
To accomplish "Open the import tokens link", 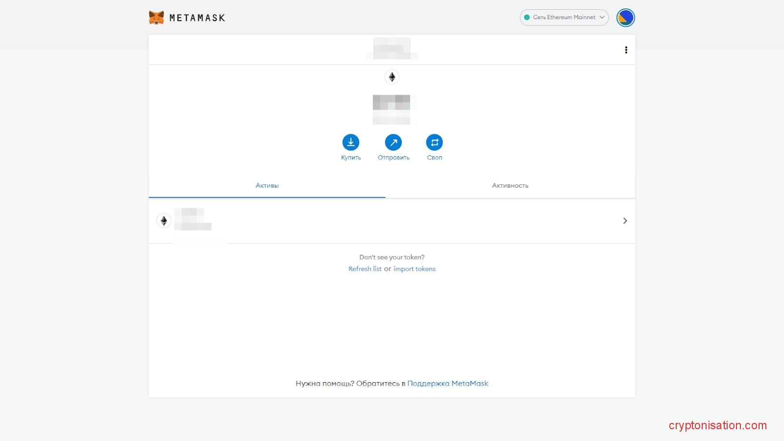I will [x=414, y=269].
